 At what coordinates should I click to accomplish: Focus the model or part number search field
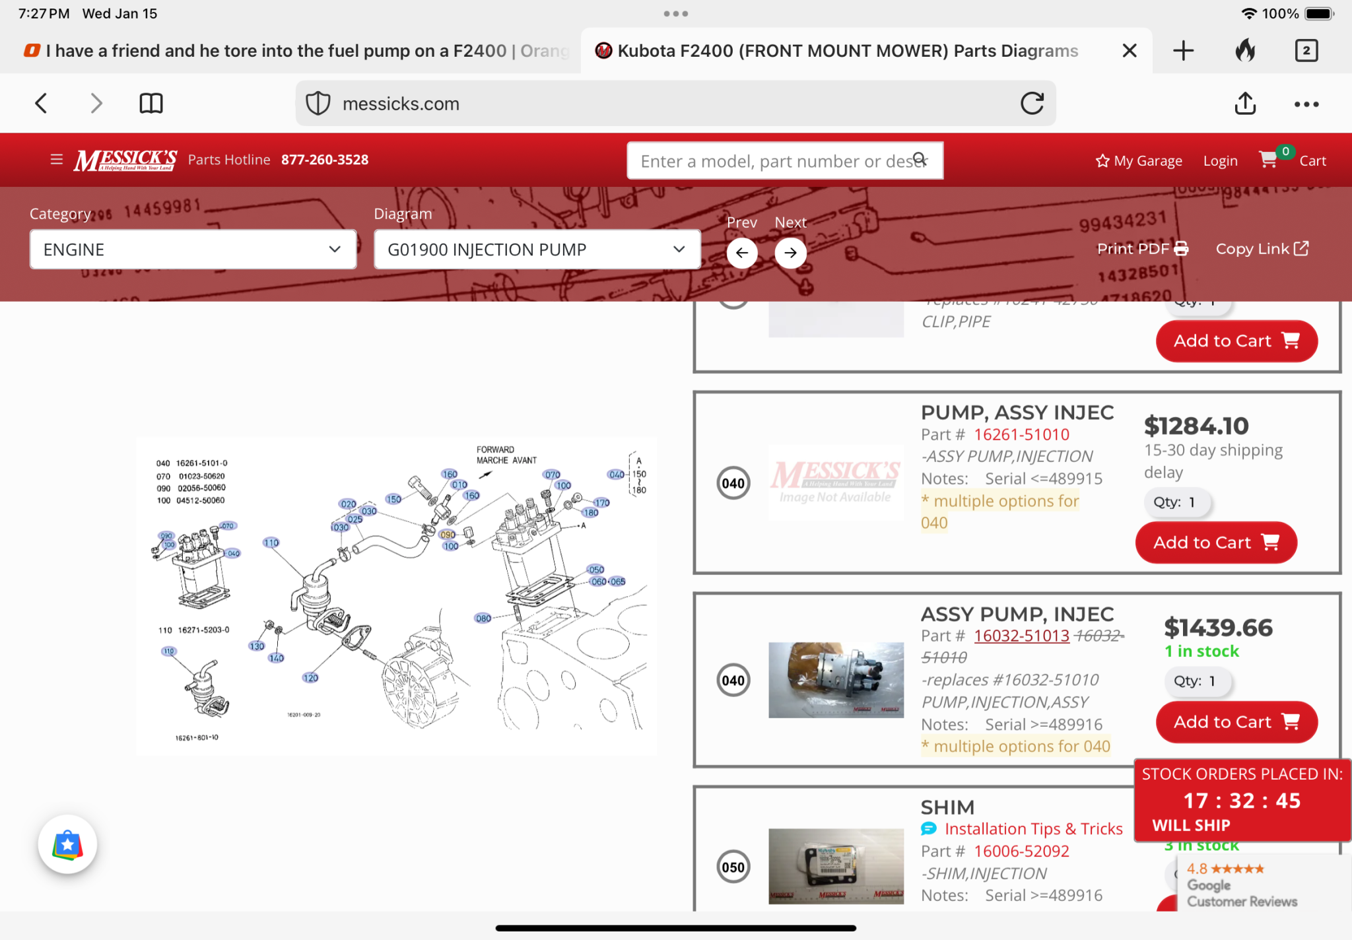[x=785, y=160]
